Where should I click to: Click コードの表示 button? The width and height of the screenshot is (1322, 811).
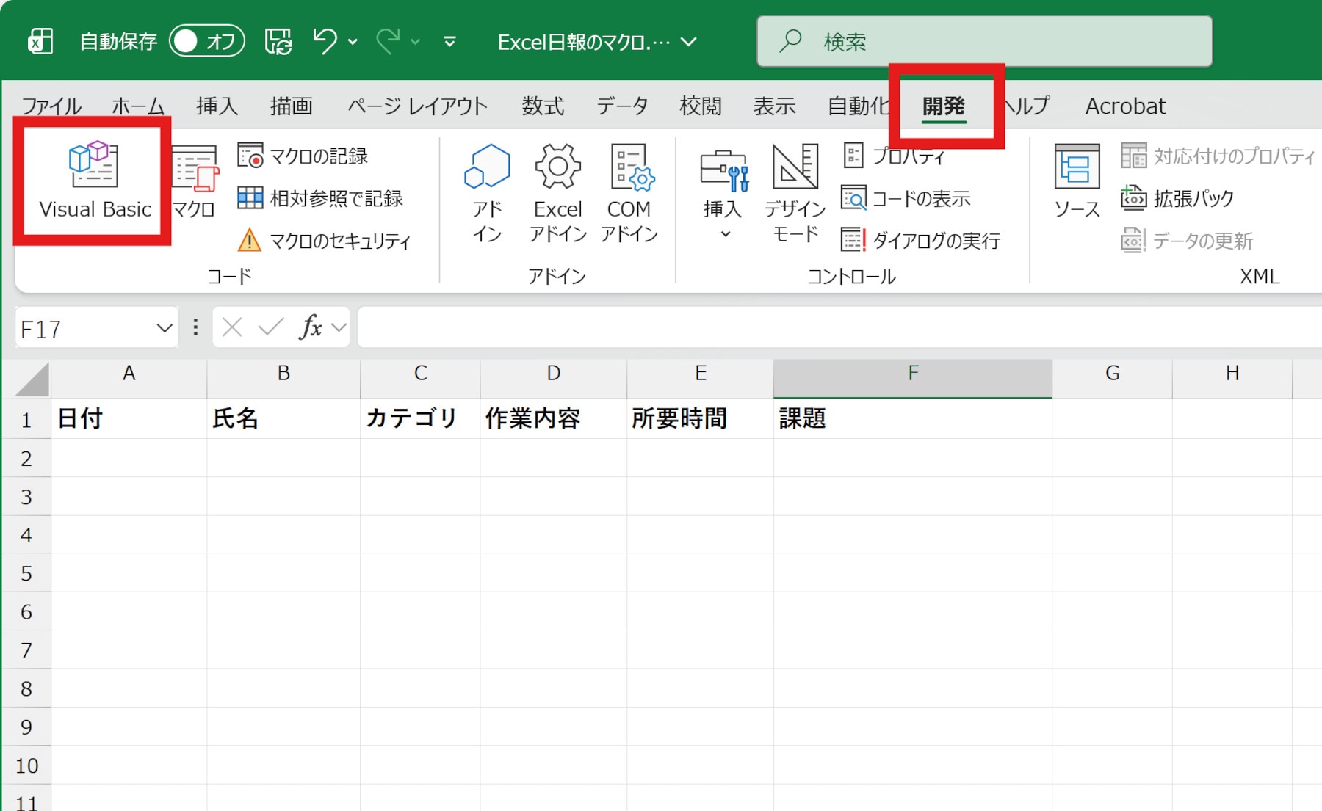click(x=906, y=198)
